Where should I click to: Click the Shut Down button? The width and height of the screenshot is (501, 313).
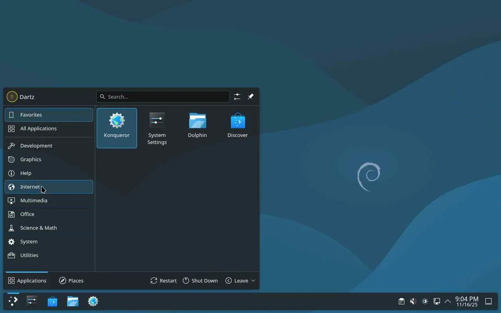200,281
